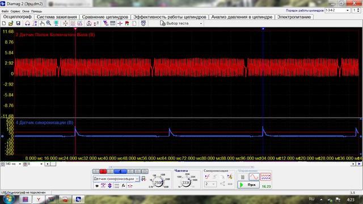Image resolution: width=363 pixels, height=204 pixels.
Task: Click the Windows Start orb
Action: point(9,199)
